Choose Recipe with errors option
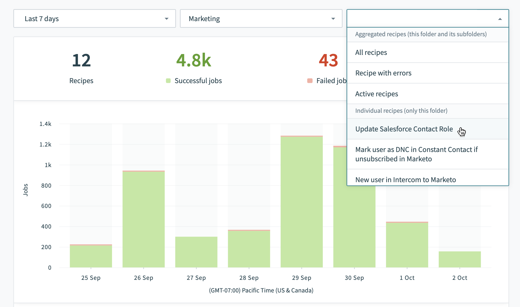520x307 pixels. [x=383, y=73]
